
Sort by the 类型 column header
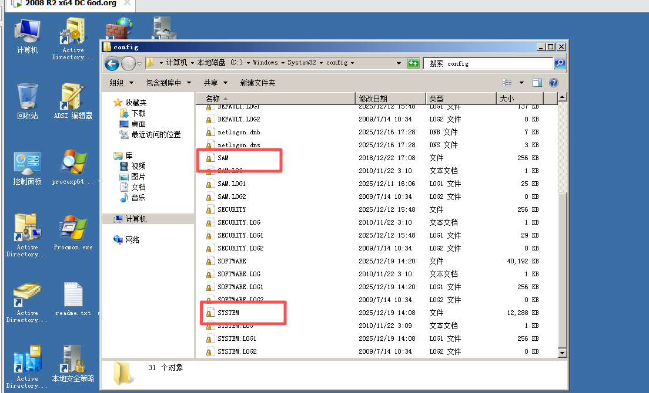pos(461,99)
